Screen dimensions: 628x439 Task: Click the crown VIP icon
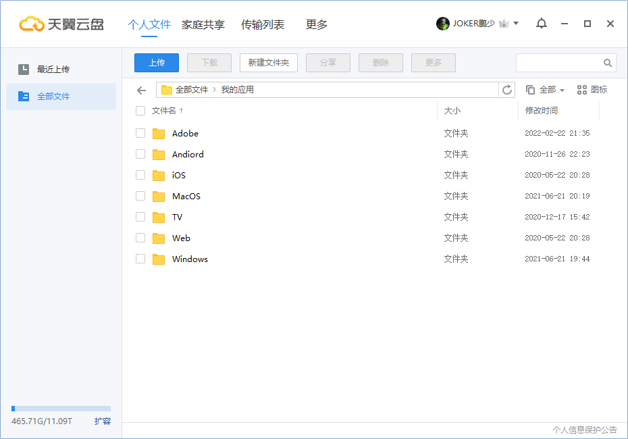[504, 24]
